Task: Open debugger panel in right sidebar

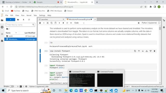Action: coord(164,27)
